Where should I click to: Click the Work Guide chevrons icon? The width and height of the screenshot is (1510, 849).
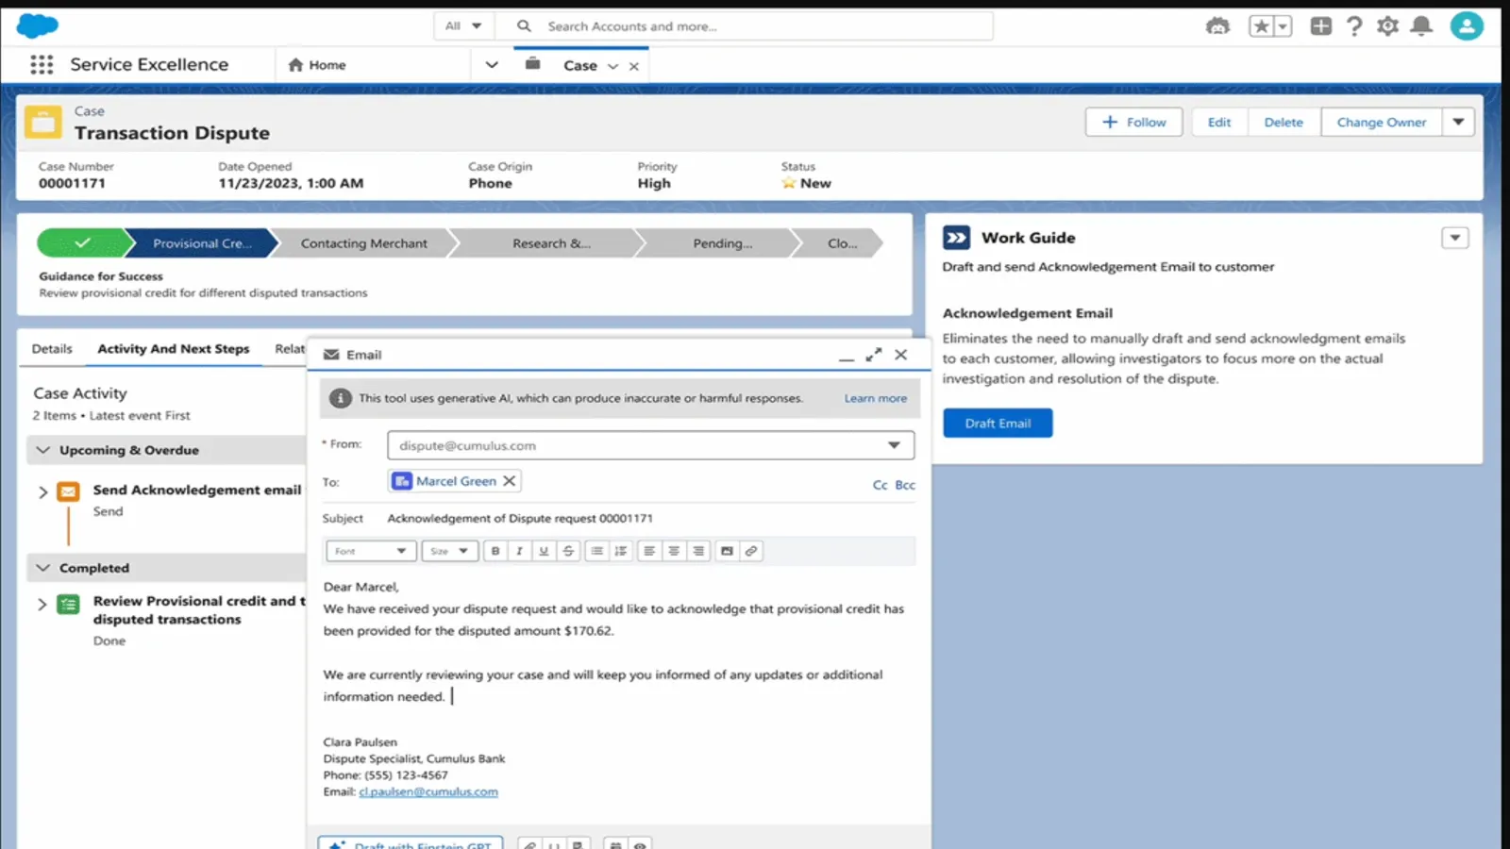coord(956,238)
